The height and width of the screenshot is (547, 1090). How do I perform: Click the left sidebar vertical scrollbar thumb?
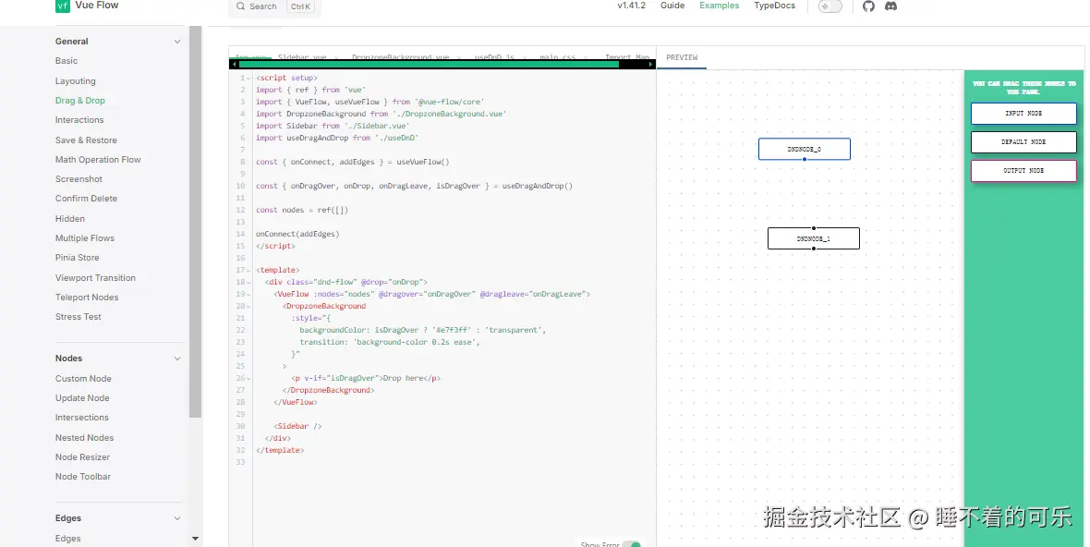(x=195, y=221)
